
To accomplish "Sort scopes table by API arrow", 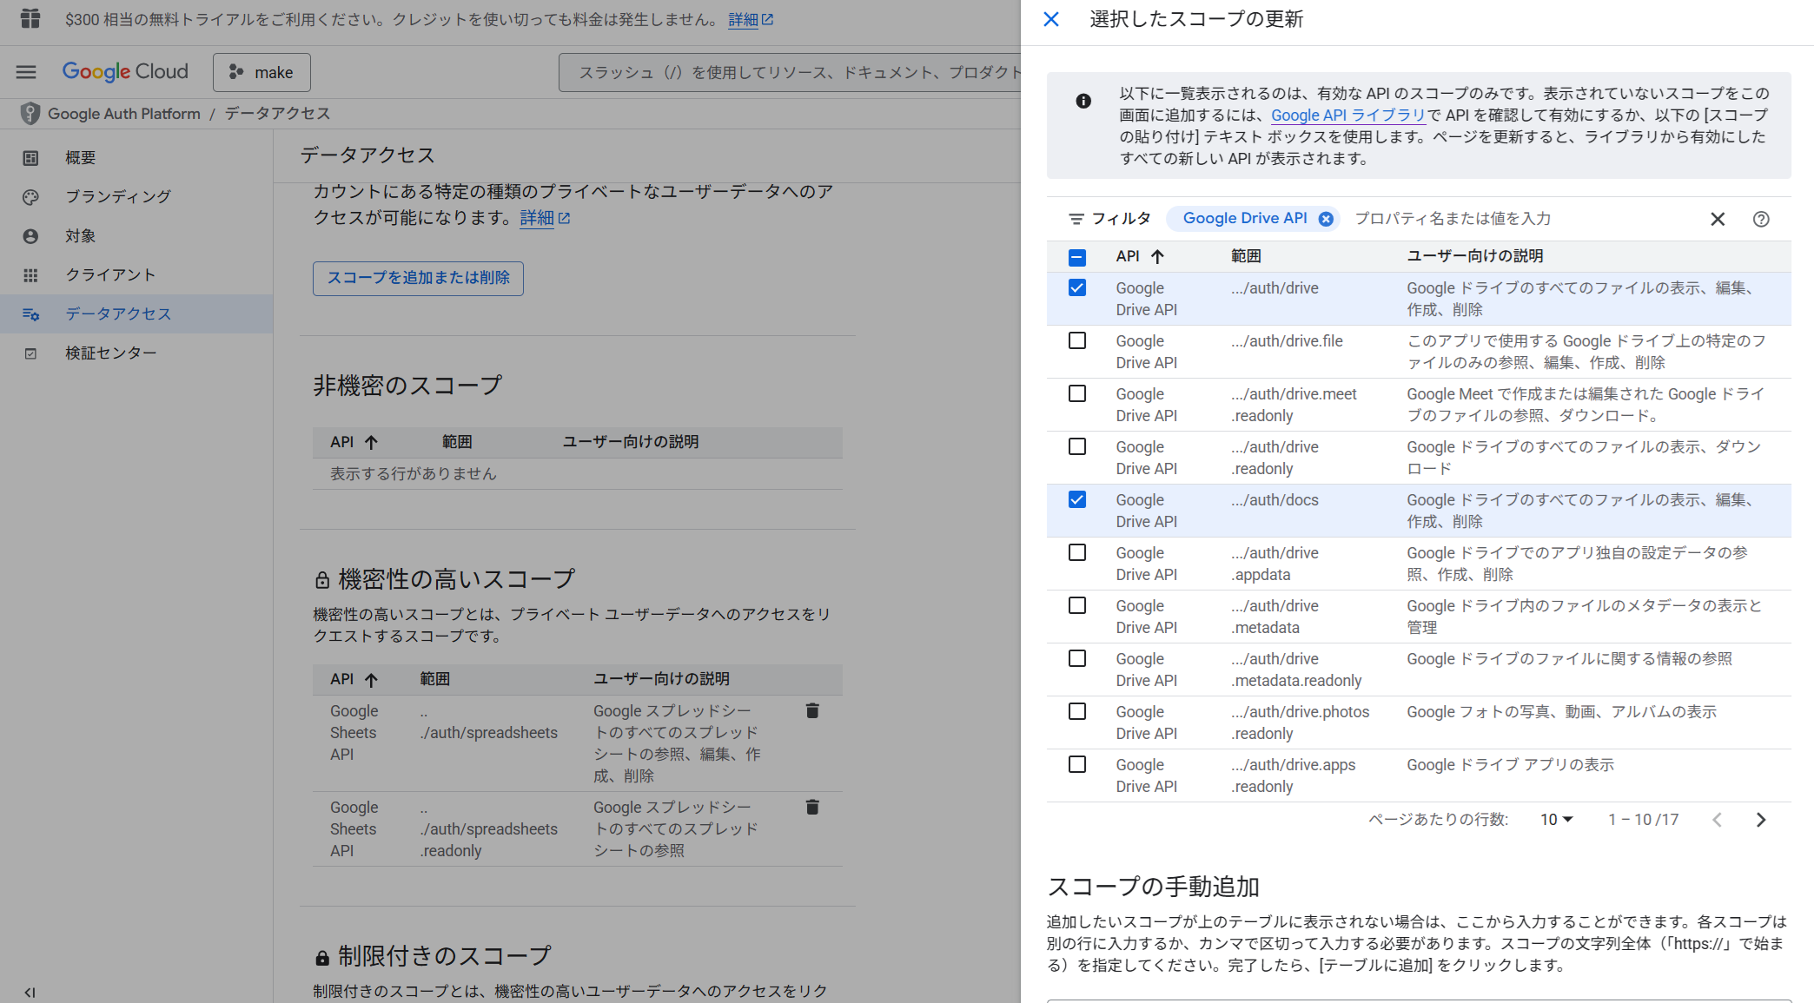I will pos(1157,256).
